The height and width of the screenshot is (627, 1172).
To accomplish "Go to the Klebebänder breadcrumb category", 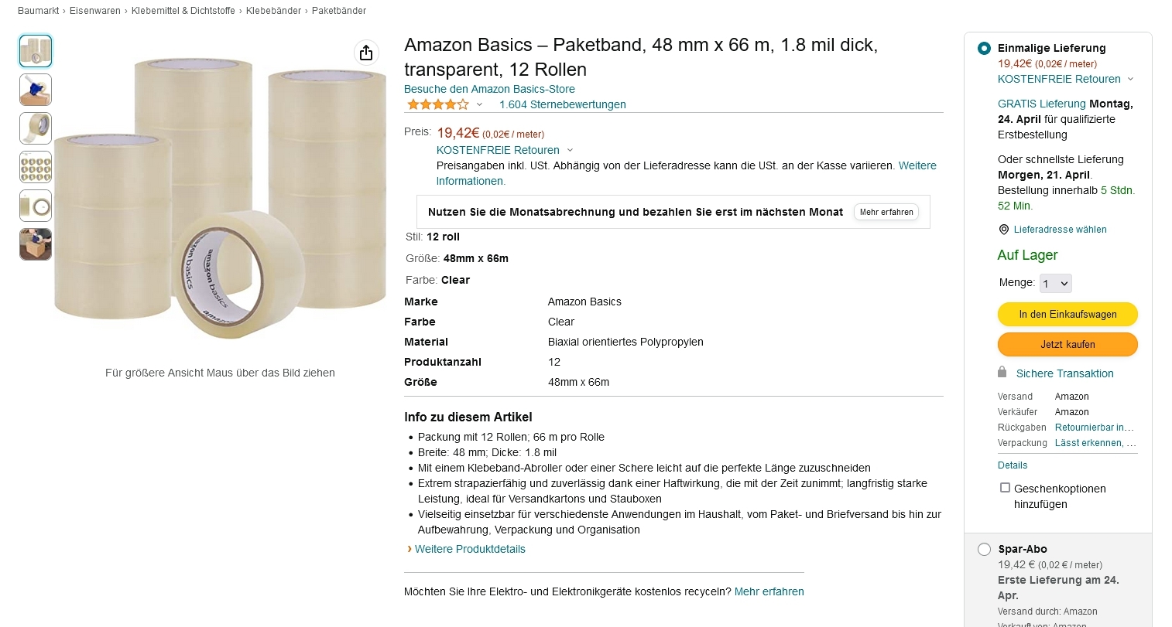I will 273,11.
